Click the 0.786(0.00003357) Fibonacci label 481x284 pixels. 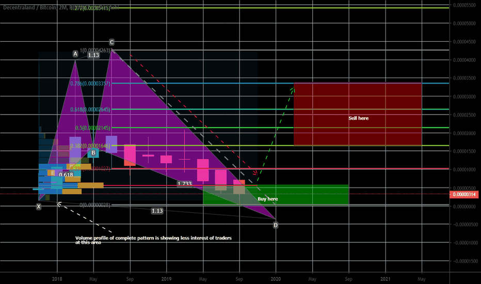click(x=90, y=84)
